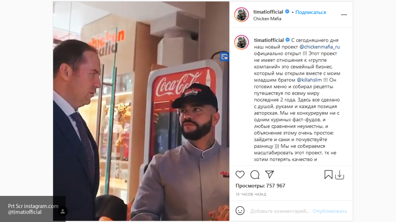Screen dimensions: 396x222
Task: Open the emoji picker smiley icon
Action: click(240, 211)
